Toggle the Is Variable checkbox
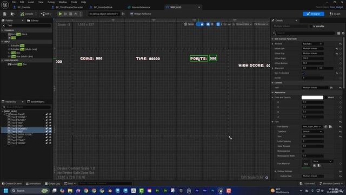Screen dimensions: 346x195 click(311, 27)
